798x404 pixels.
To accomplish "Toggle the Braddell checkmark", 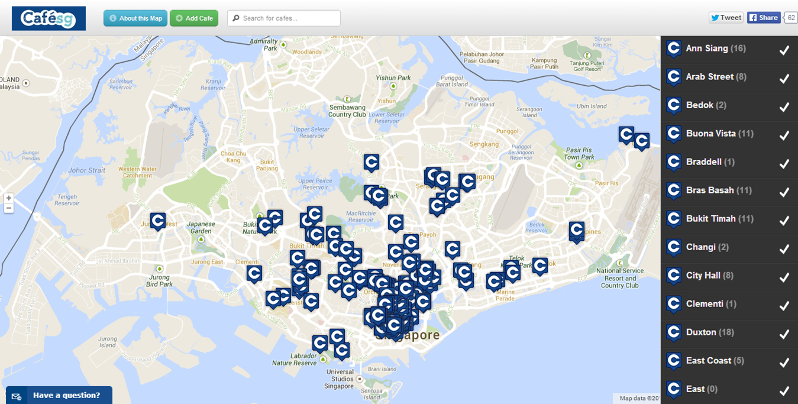I will coord(784,164).
